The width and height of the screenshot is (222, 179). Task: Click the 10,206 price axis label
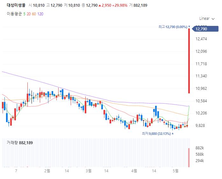tap(201, 113)
